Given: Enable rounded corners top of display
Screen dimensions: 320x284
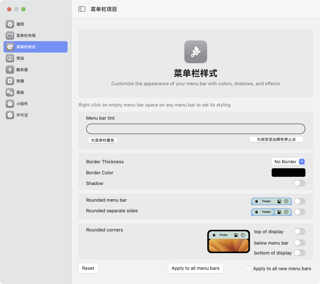Looking at the screenshot, I should point(299,232).
